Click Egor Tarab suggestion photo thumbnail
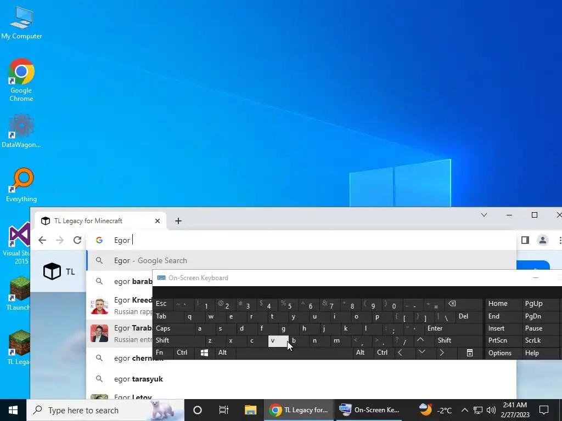 [x=99, y=333]
